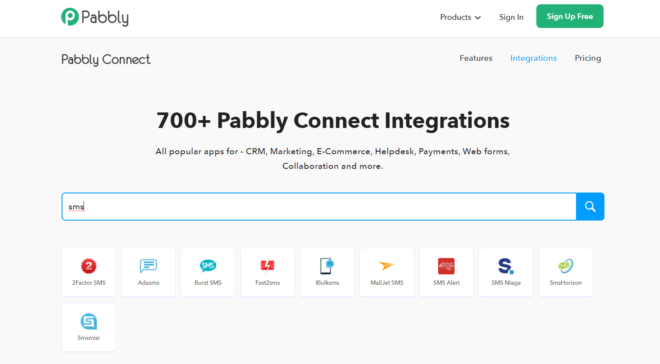Open the IBulksms phone icon
Image resolution: width=660 pixels, height=364 pixels.
327,266
